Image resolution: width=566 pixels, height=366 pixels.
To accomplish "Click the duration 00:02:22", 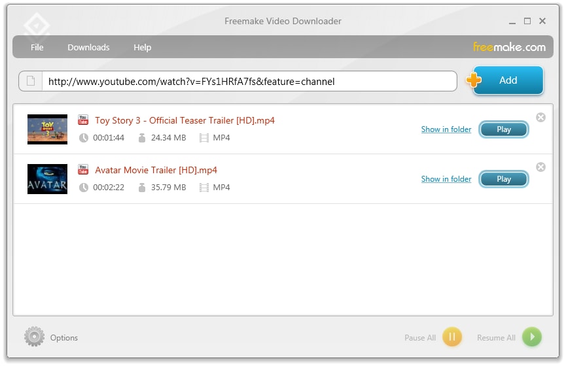I will [109, 188].
